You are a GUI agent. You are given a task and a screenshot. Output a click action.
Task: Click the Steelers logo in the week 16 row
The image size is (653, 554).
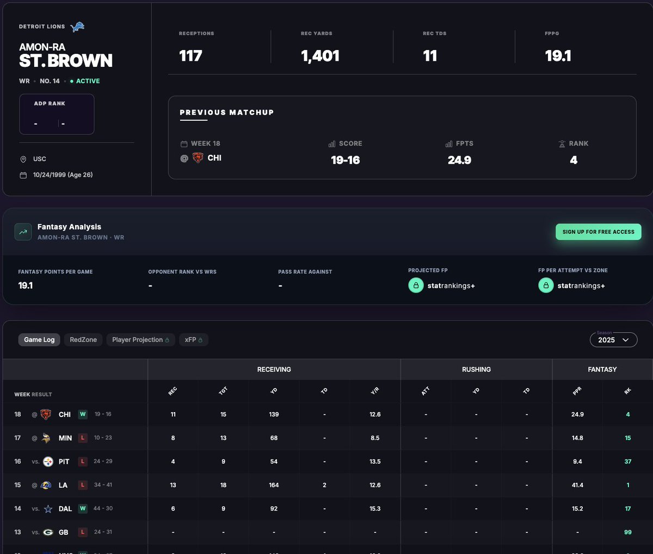48,462
